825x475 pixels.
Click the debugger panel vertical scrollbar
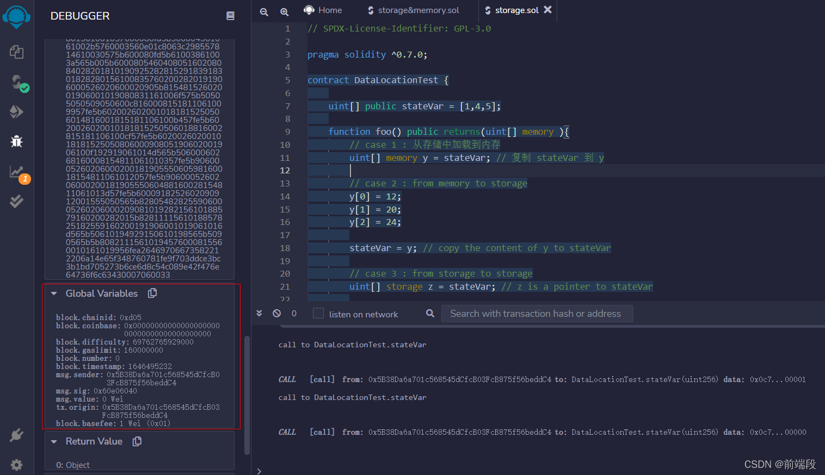247,395
